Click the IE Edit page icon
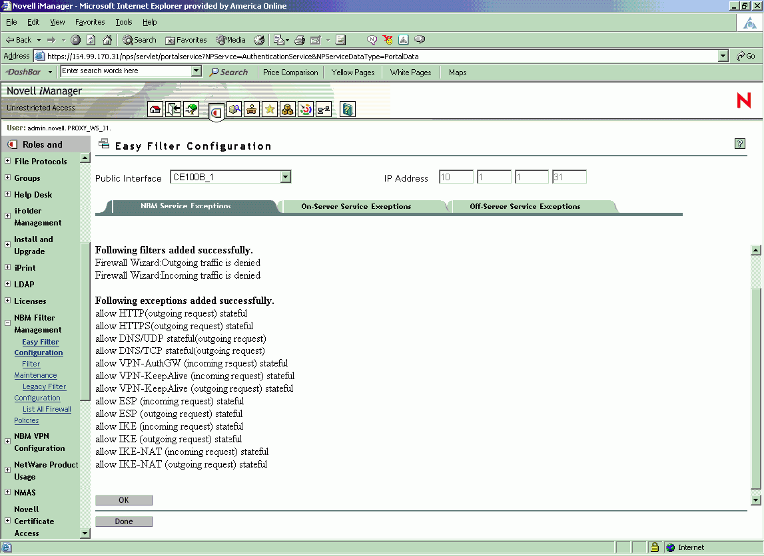764x556 pixels. click(x=316, y=40)
